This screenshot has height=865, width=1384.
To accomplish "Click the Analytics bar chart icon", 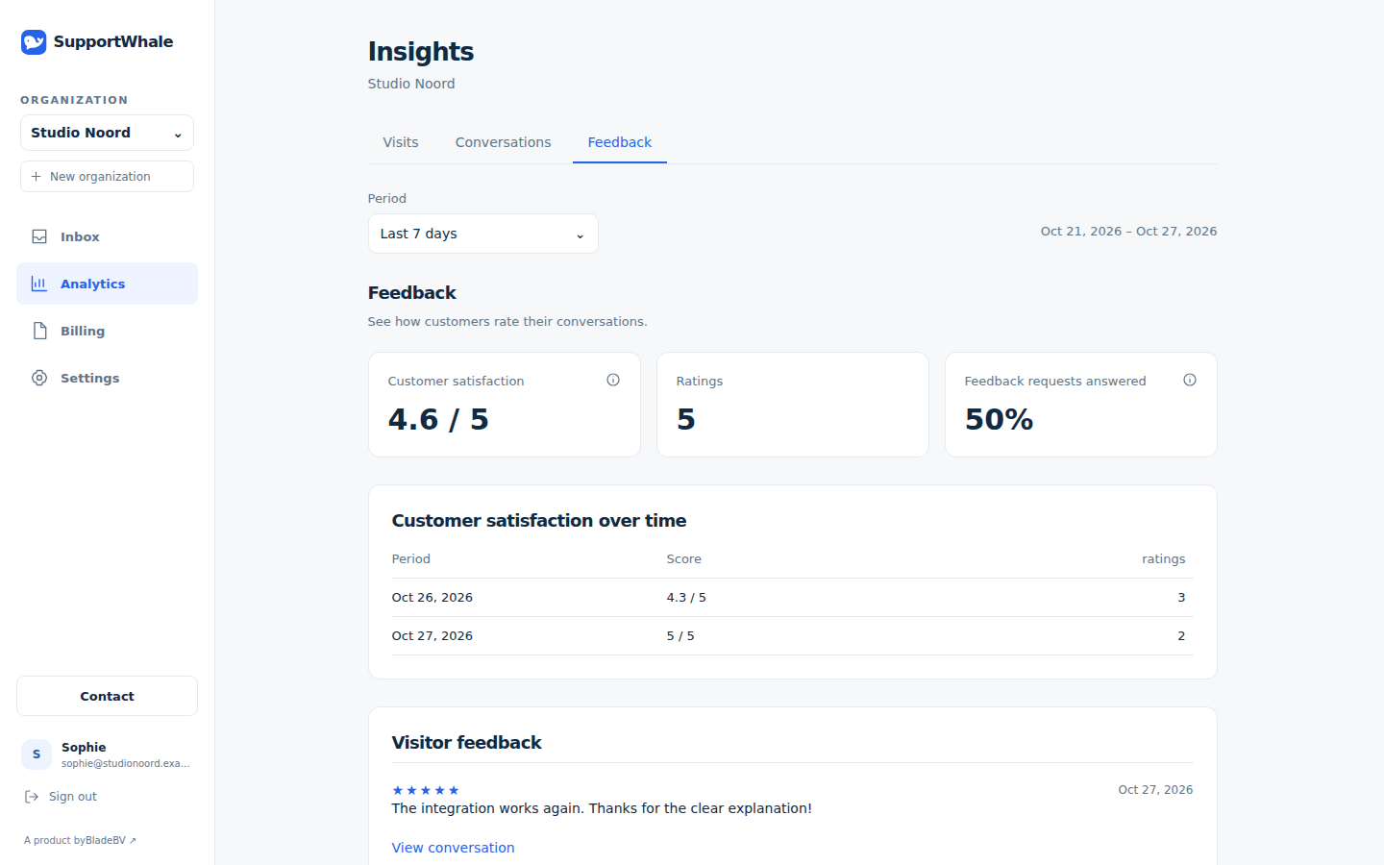I will (39, 284).
